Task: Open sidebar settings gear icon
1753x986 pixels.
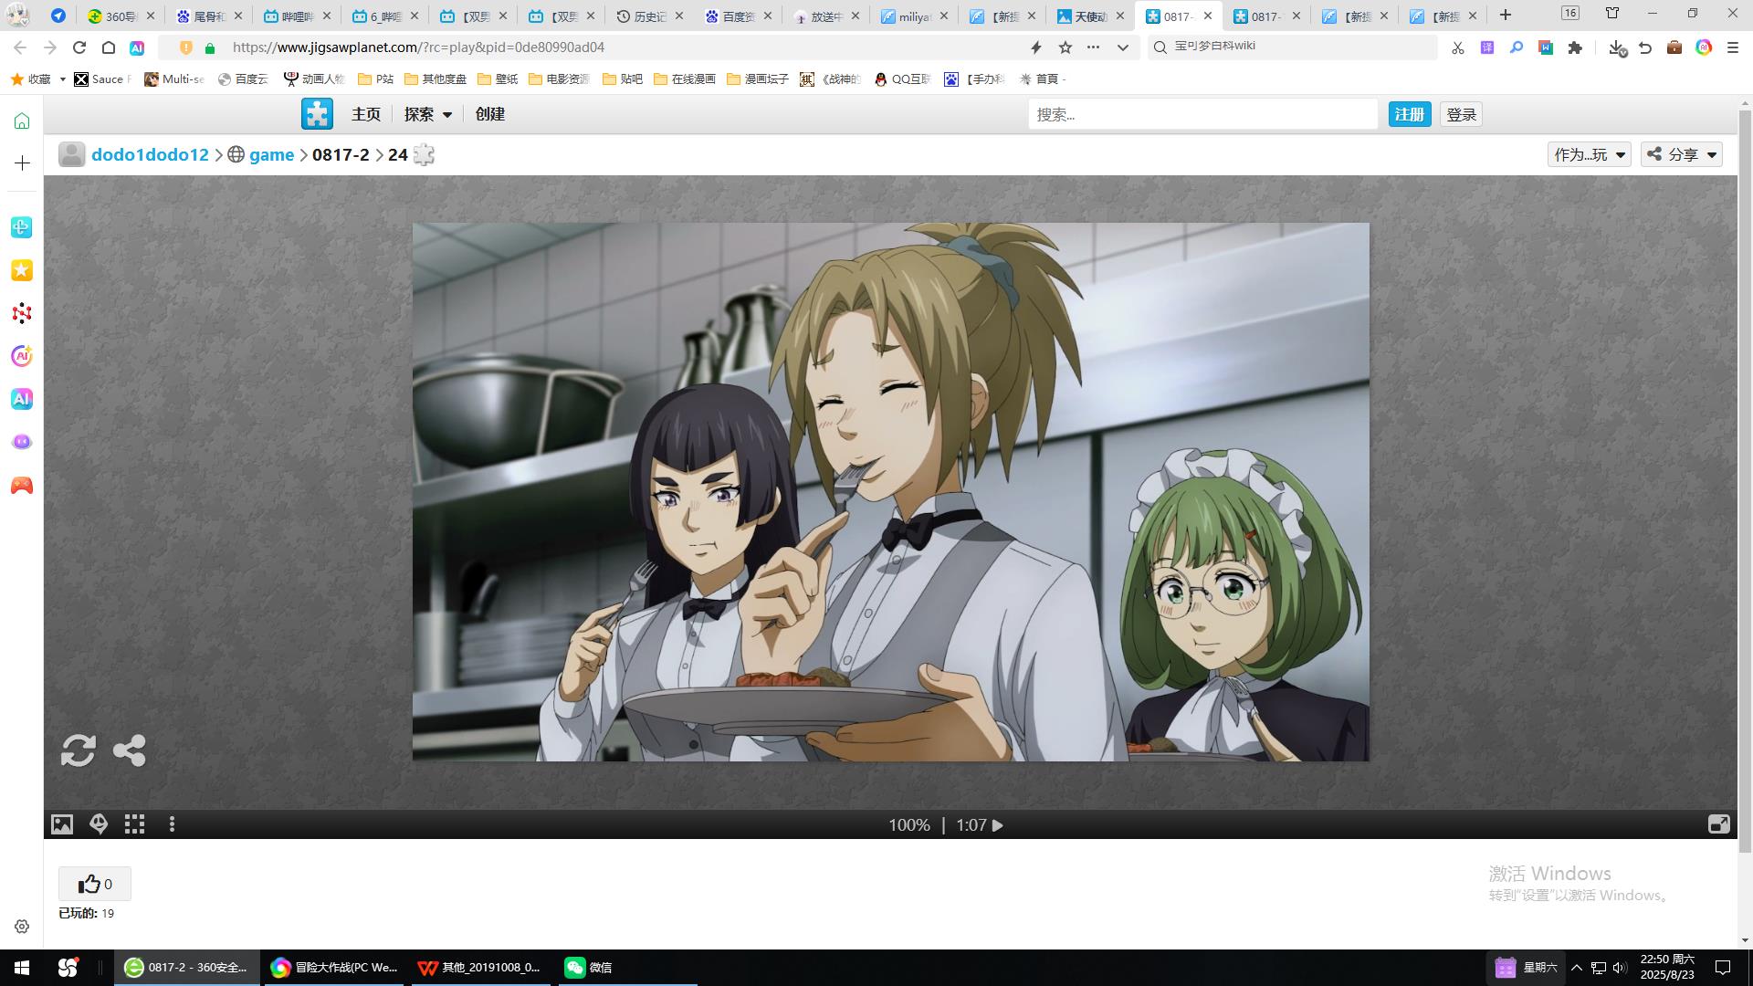Action: [22, 927]
